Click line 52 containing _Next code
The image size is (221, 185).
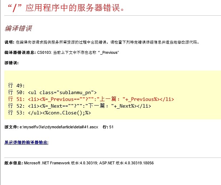[79, 106]
